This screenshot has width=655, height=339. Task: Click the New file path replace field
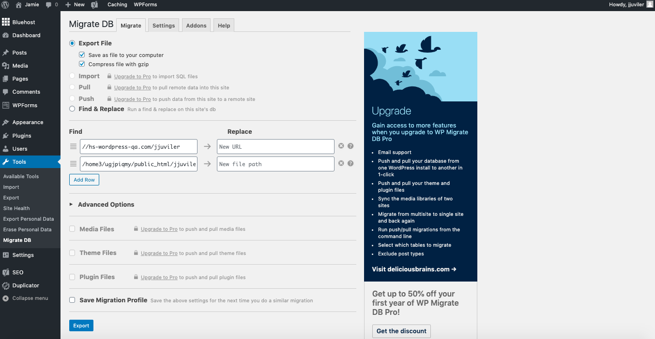[275, 164]
